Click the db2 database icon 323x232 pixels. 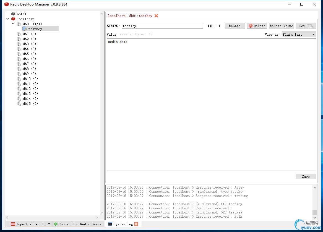(19, 39)
